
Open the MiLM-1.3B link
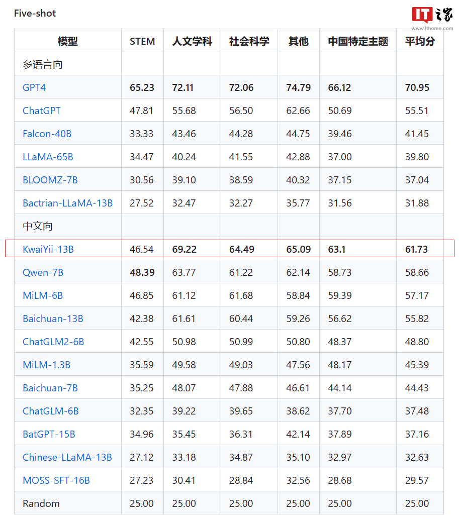[44, 364]
